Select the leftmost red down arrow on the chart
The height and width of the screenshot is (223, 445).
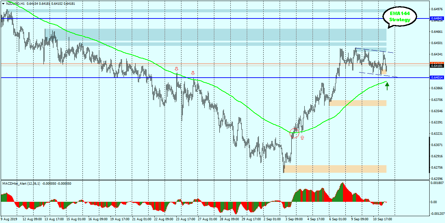(177, 69)
